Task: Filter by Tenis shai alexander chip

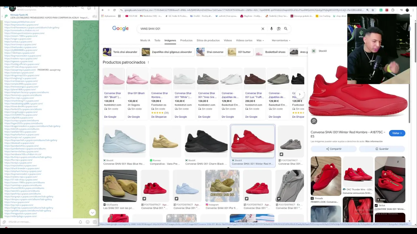Action: [x=121, y=52]
